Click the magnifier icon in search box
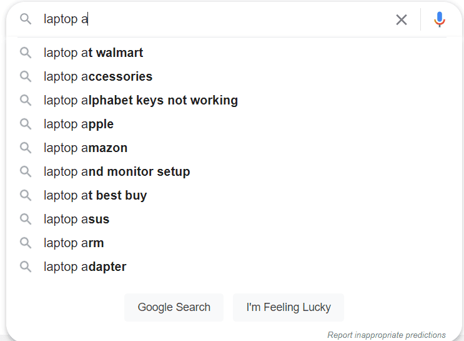The image size is (464, 341). (x=26, y=19)
